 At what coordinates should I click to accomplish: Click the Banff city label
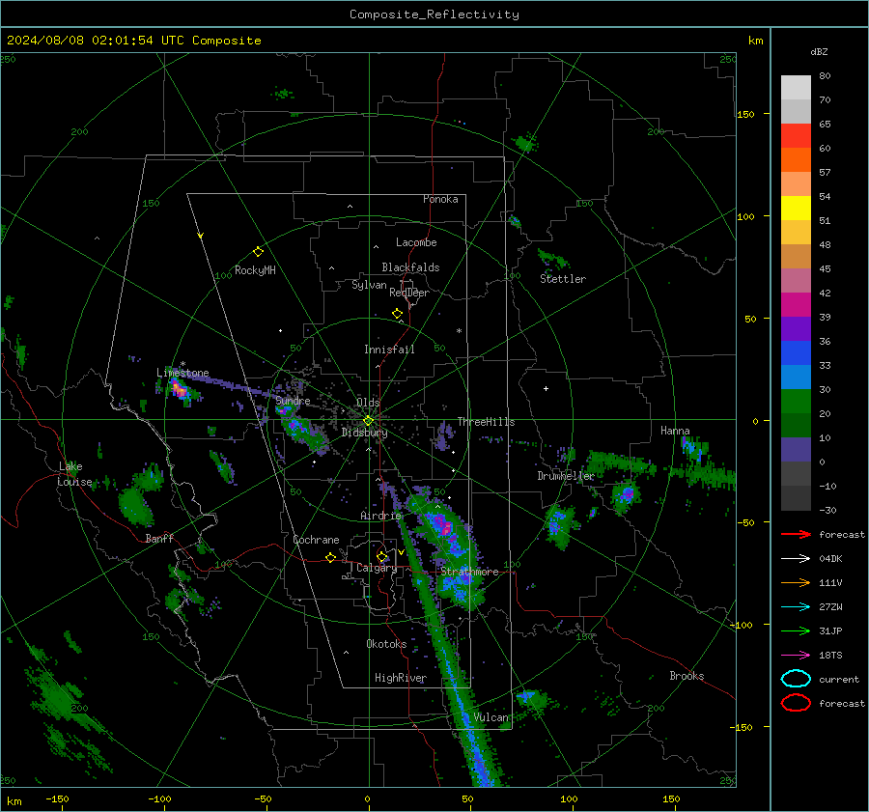(x=159, y=539)
